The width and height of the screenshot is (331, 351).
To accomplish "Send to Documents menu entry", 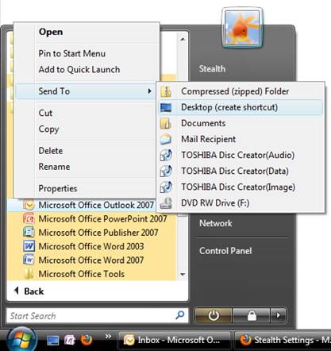I will [x=241, y=123].
